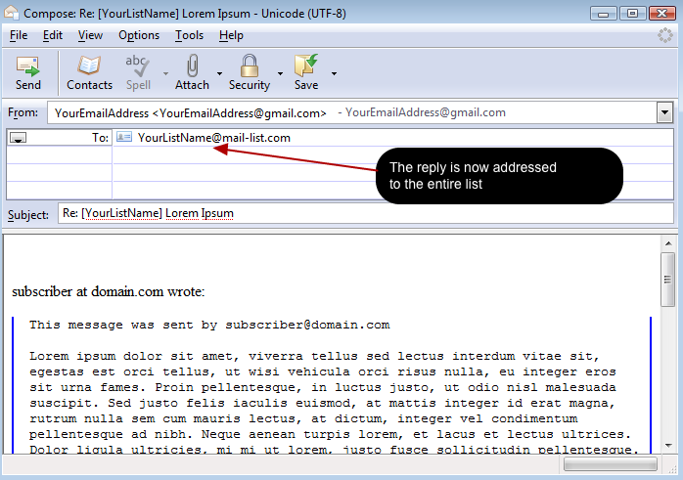
Task: Expand the Security dropdown arrow
Action: pos(280,73)
